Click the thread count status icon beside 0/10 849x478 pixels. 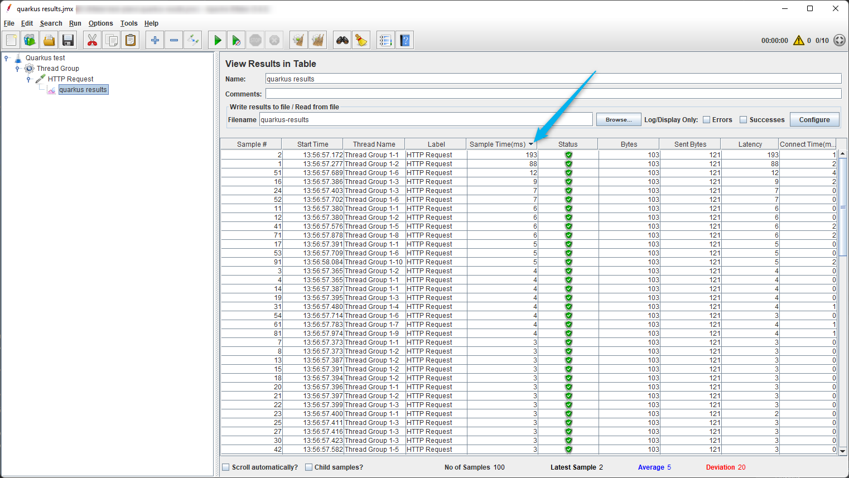point(840,40)
